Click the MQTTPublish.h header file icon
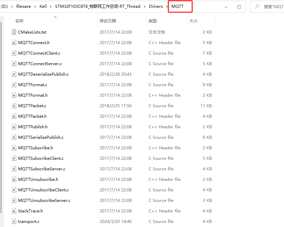The height and width of the screenshot is (227, 284). [x=14, y=127]
